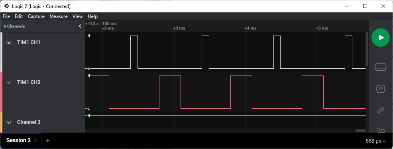
Task: Click the D3 orange channel color bar
Action: click(1, 122)
